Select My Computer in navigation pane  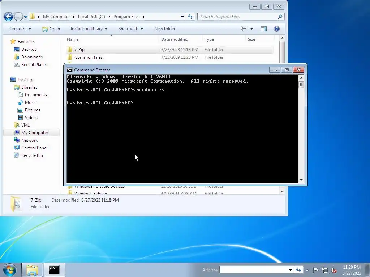coord(31,133)
